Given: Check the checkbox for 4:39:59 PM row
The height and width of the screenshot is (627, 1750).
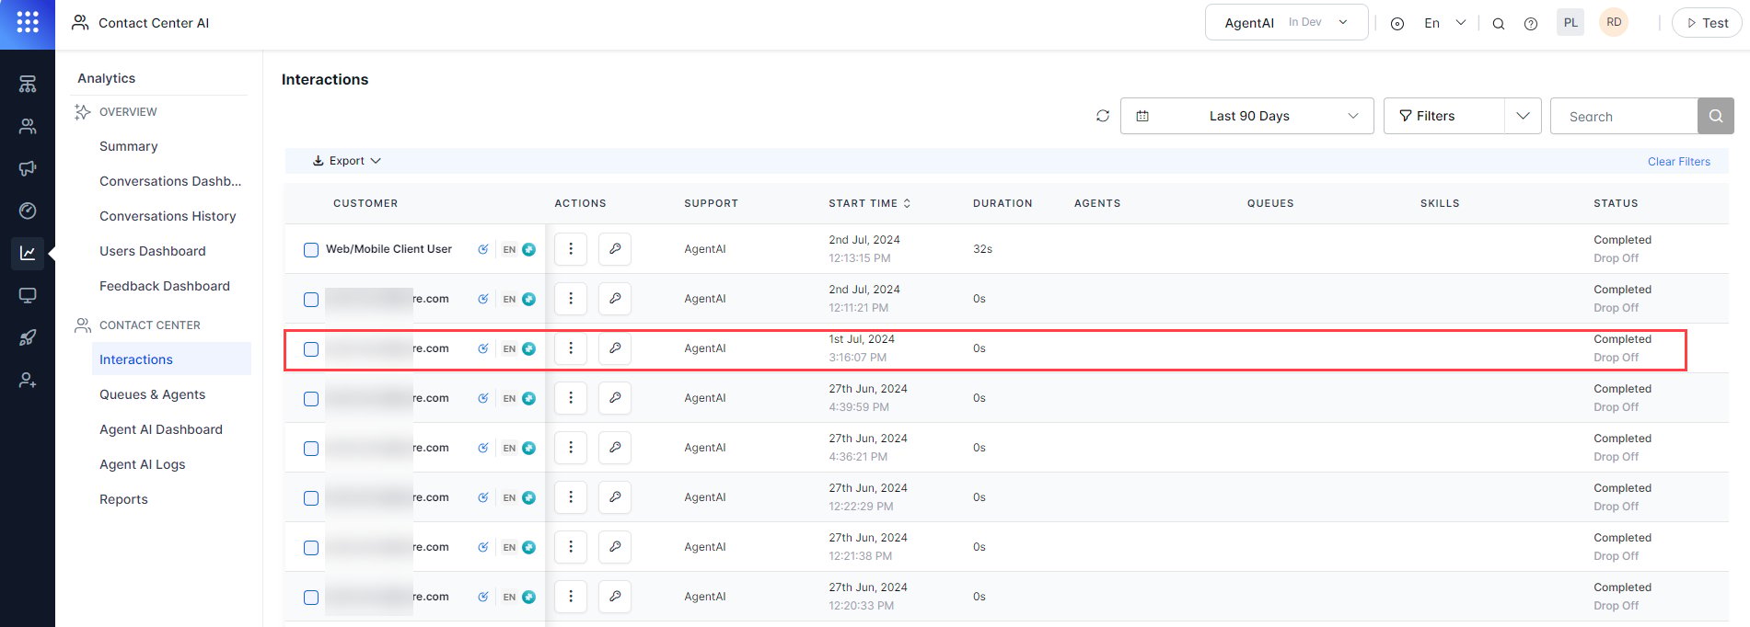Looking at the screenshot, I should coord(311,399).
